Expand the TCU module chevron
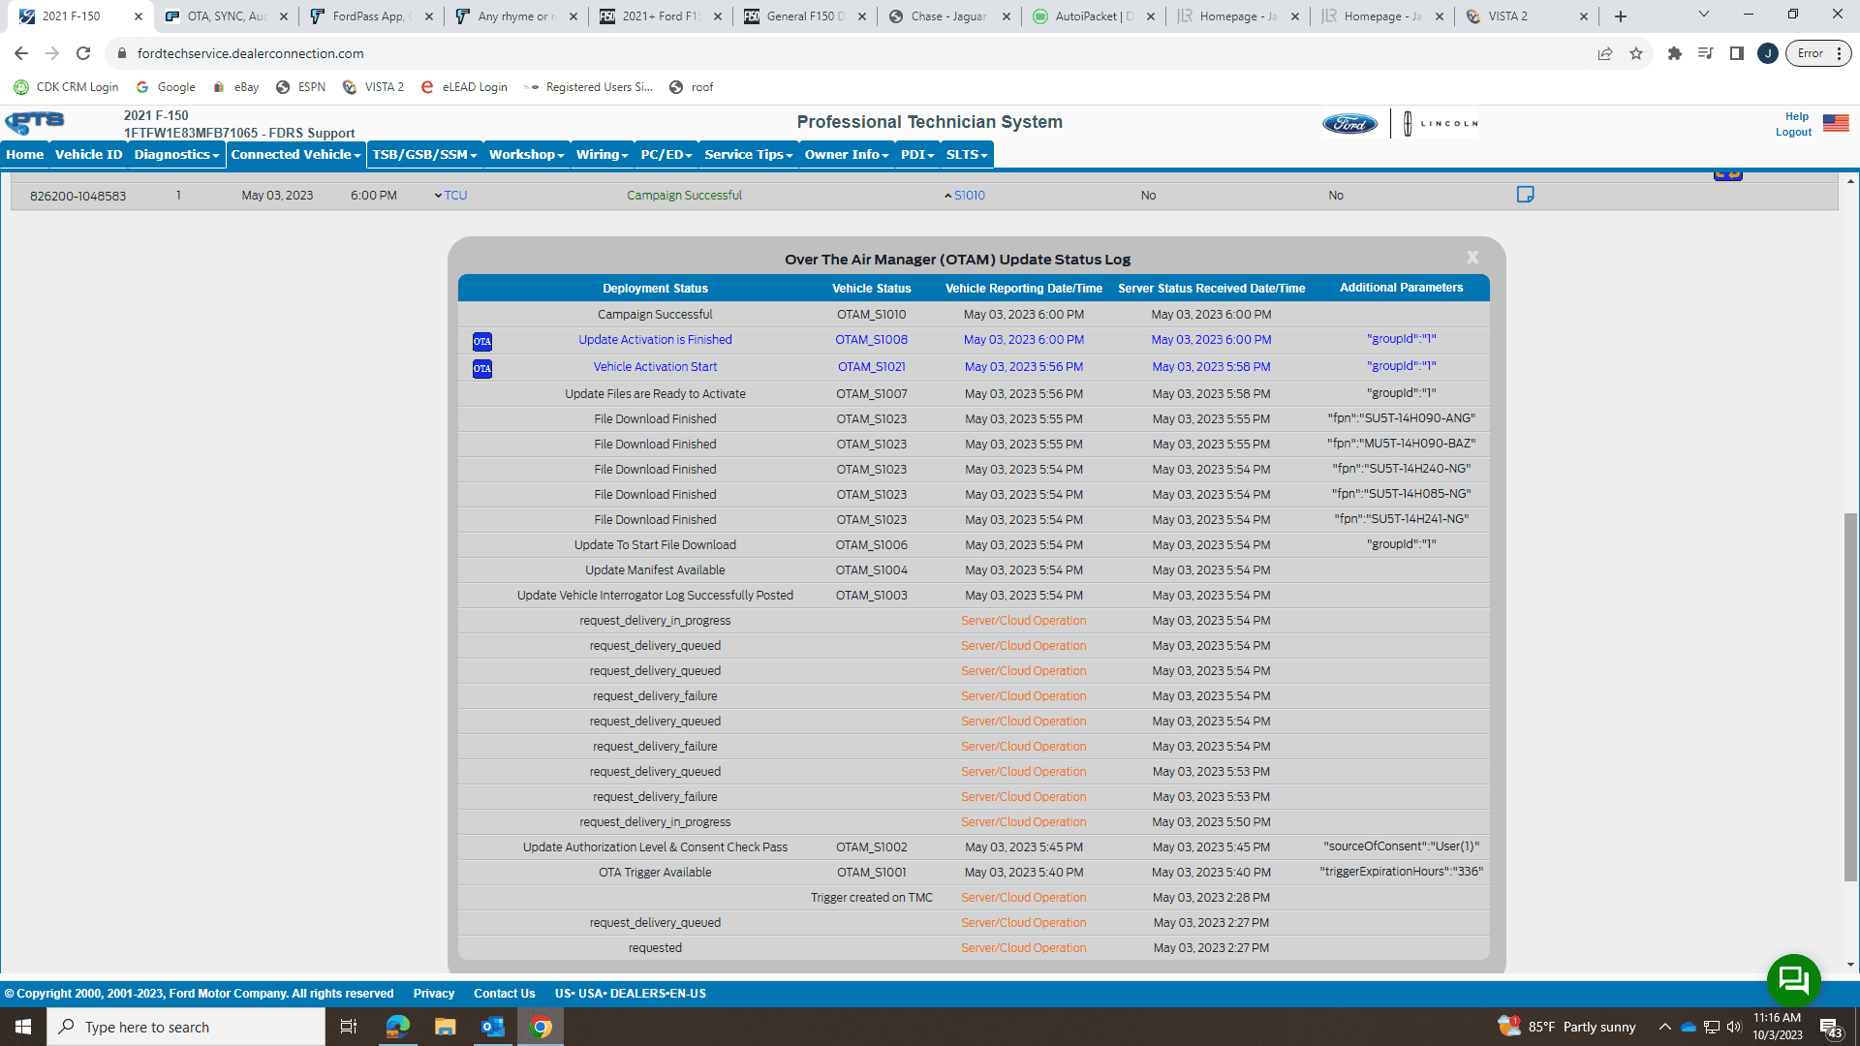Screen dimensions: 1860x1046 pos(439,196)
